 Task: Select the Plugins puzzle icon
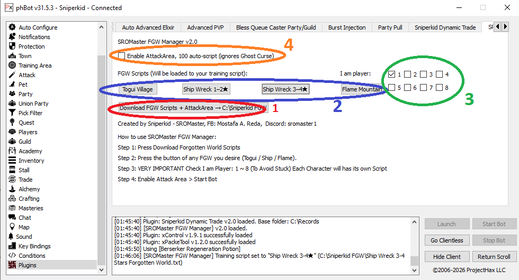(12, 265)
